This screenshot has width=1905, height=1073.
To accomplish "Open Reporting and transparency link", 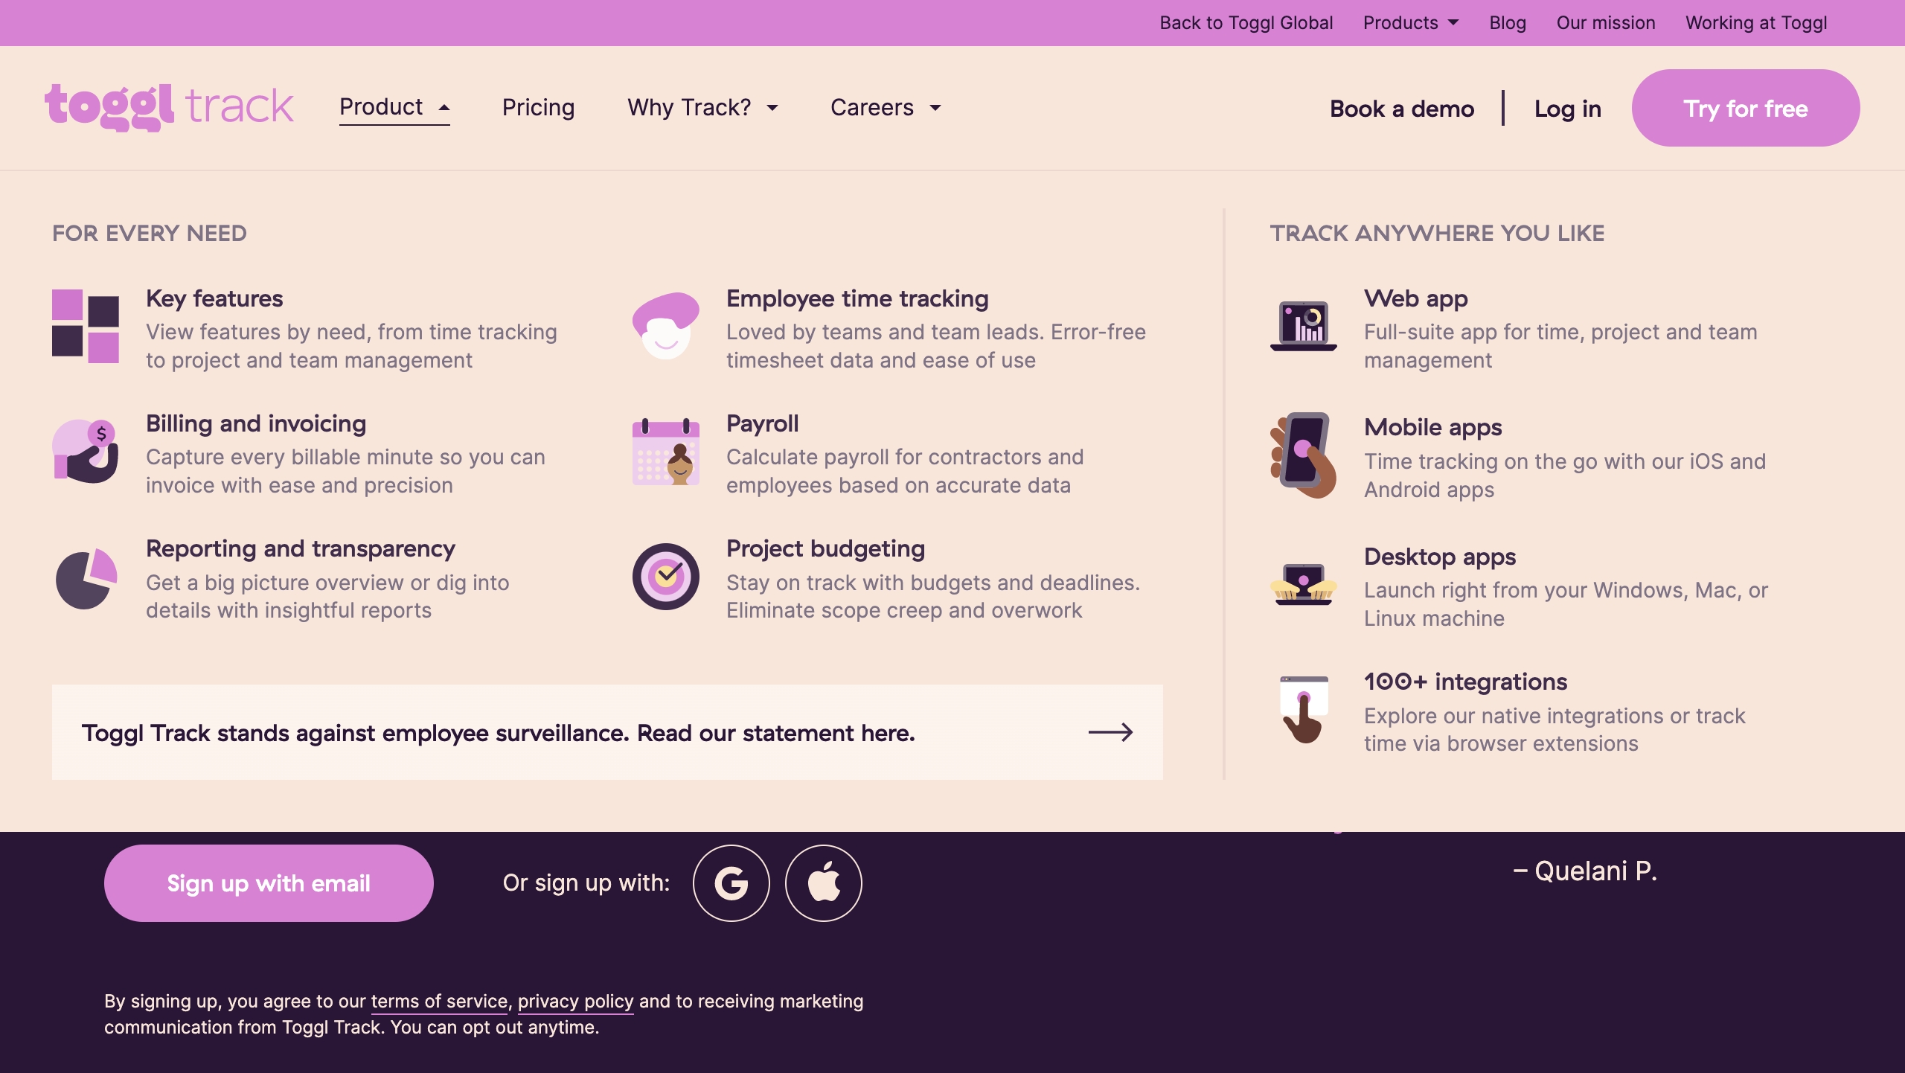I will pos(301,548).
